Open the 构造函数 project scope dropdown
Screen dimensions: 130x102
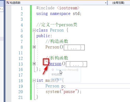click(x=106, y=3)
